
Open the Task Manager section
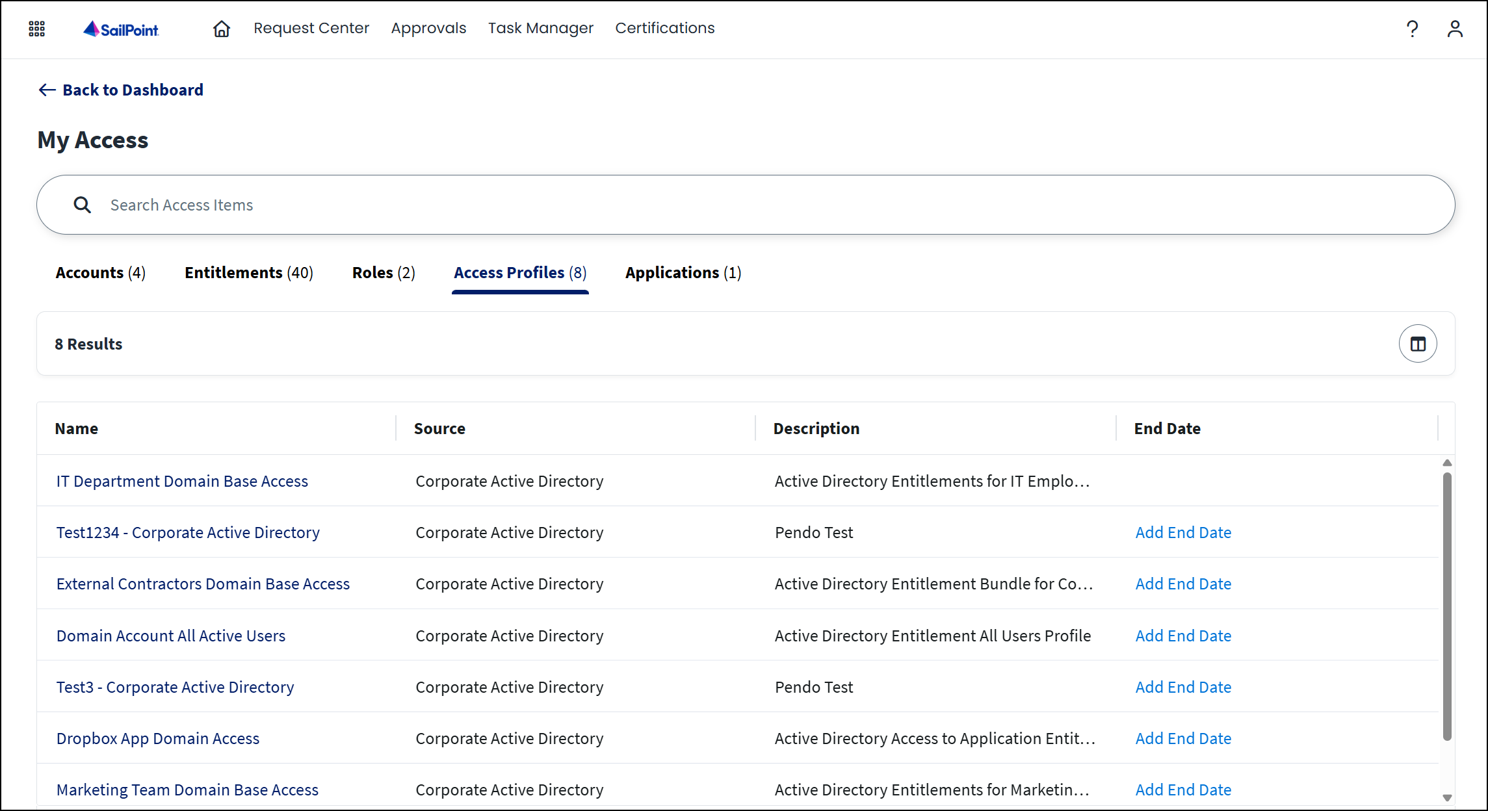[541, 28]
